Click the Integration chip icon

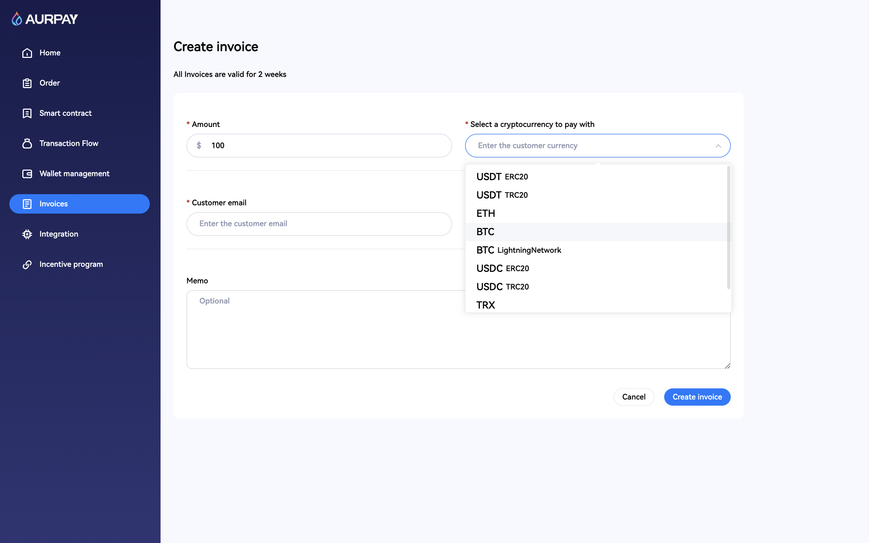tap(27, 234)
